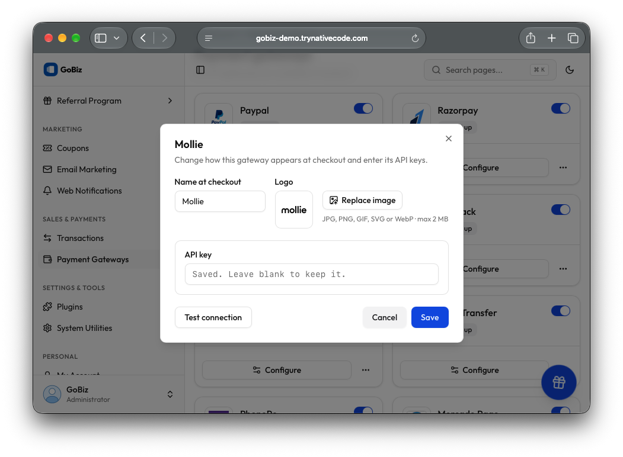
Task: Toggle the app sidebar panel icon
Action: tap(200, 70)
